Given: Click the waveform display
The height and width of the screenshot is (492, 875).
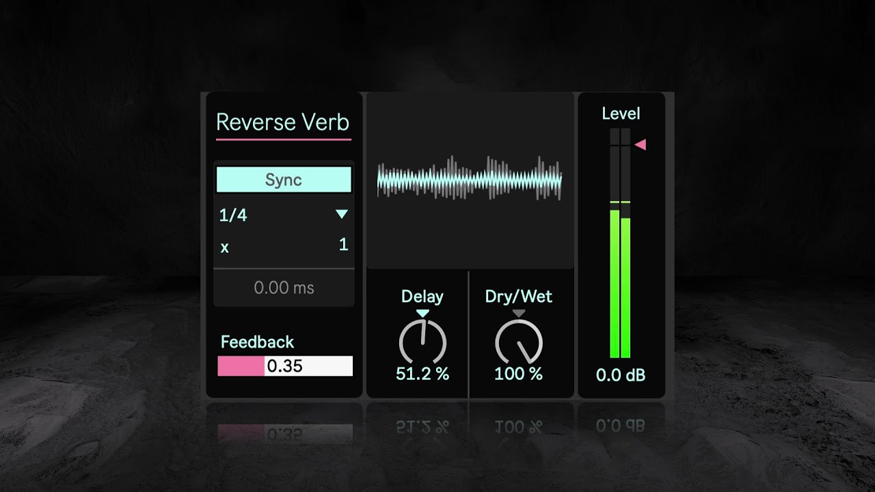Looking at the screenshot, I should (470, 180).
